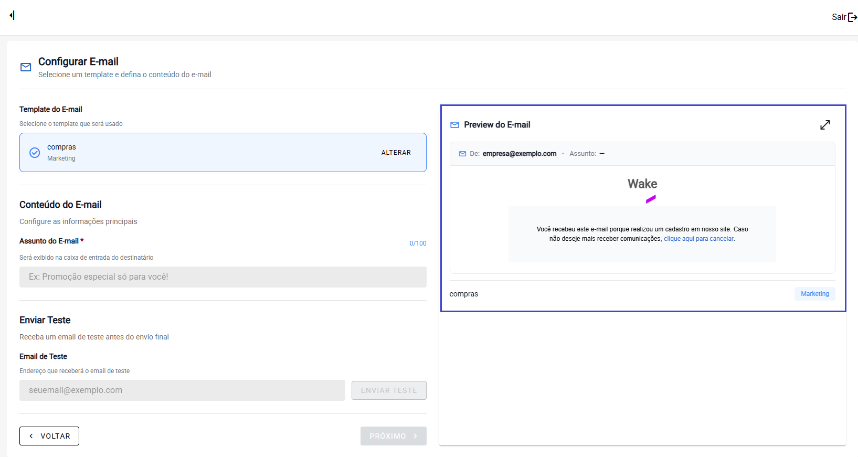Viewport: 858px width, 457px height.
Task: Go back using the VOLTAR button
Action: 49,436
